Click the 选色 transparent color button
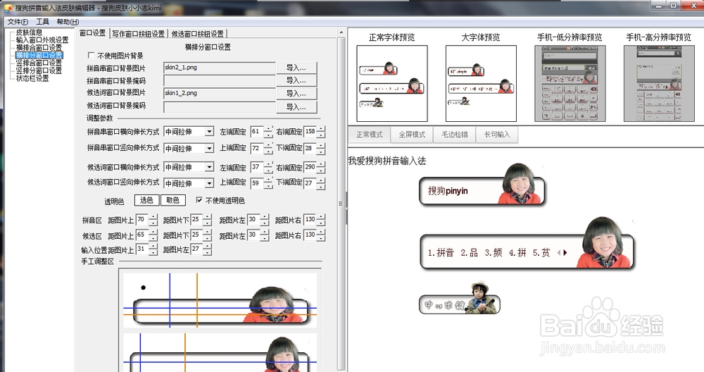704x372 pixels. [147, 200]
